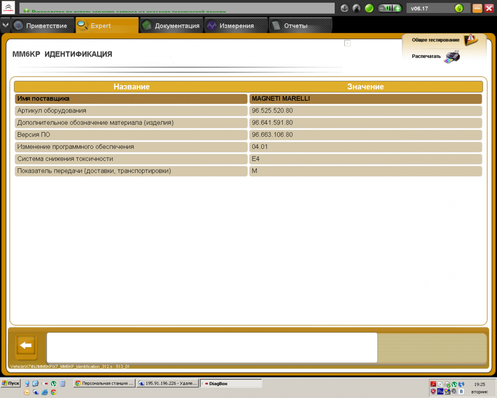Minimize DiagBox with the orange button
This screenshot has width=497, height=398.
[478, 8]
